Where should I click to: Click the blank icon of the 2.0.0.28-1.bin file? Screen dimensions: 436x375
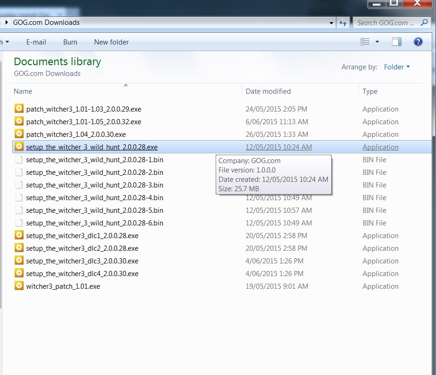point(19,159)
